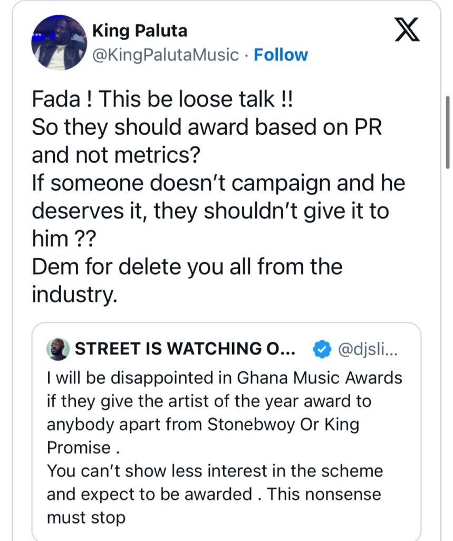Viewport: 453px width, 541px height.
Task: Open quoted text "I will be disappointed in Ghana"
Action: [x=225, y=378]
